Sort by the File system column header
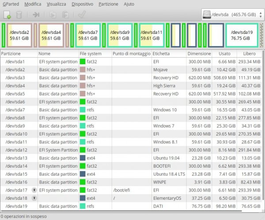 click(95, 54)
